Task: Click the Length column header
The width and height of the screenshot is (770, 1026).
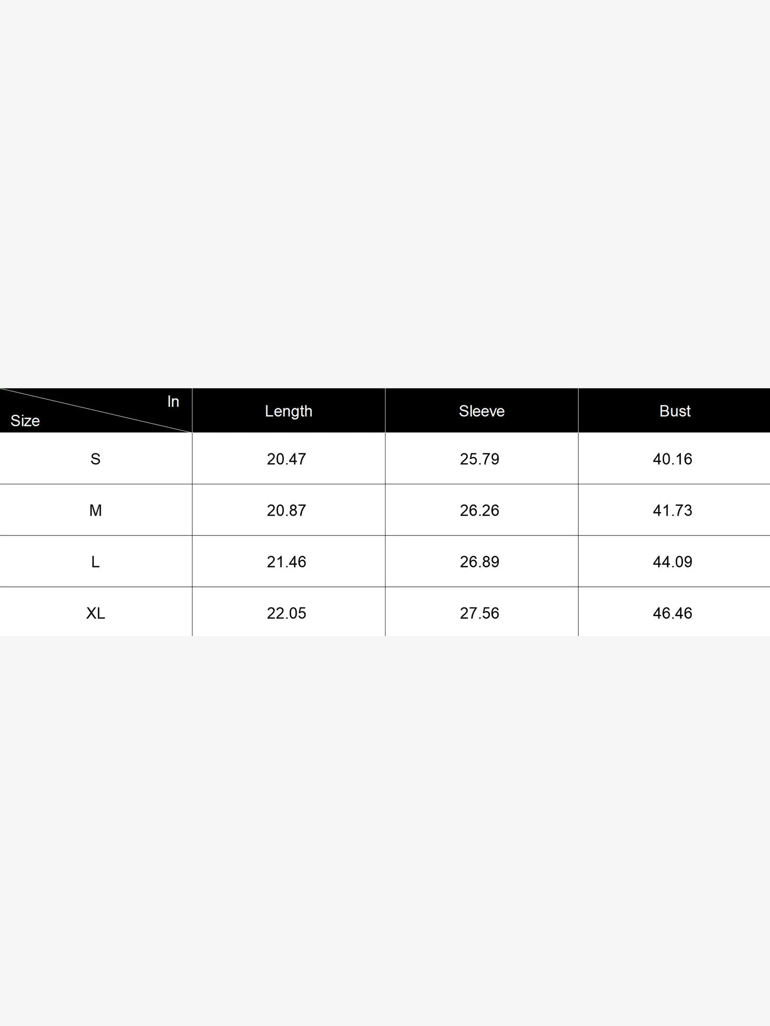Action: pos(288,411)
